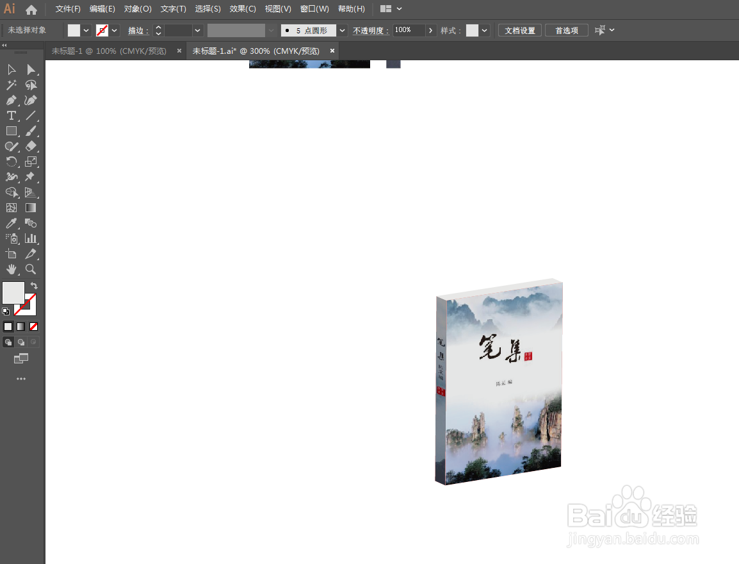Select the Perspective Grid tool
Image resolution: width=739 pixels, height=564 pixels.
pos(31,192)
